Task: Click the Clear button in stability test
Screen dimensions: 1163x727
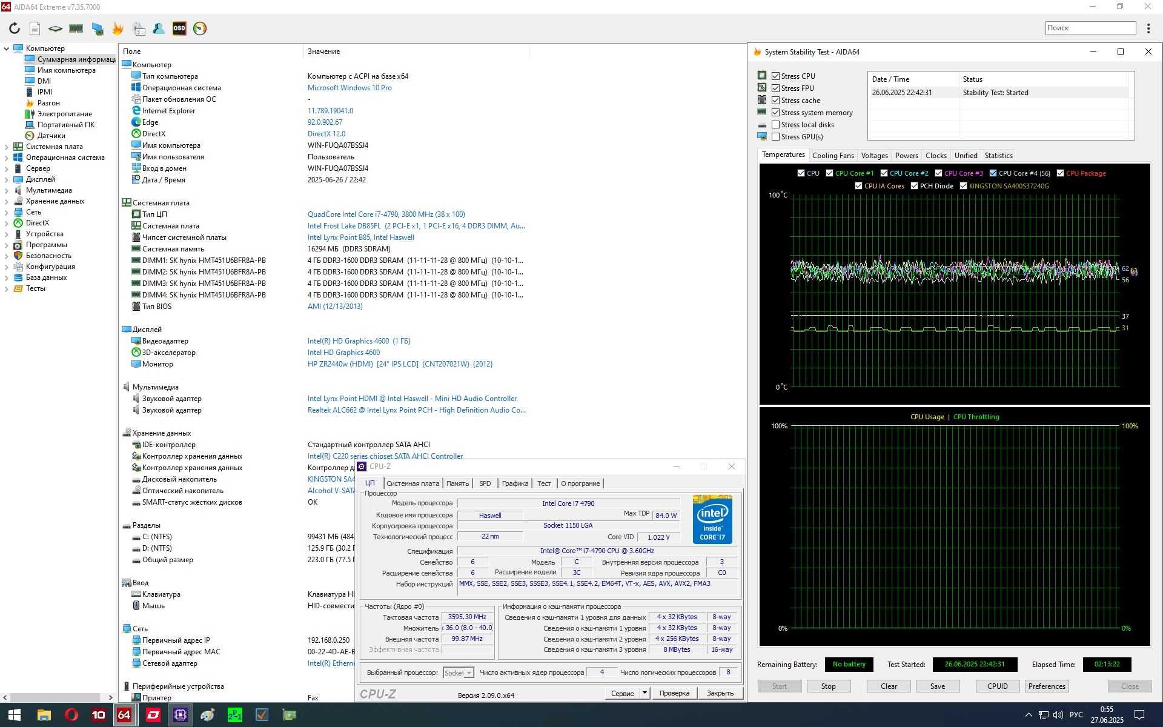Action: tap(889, 686)
